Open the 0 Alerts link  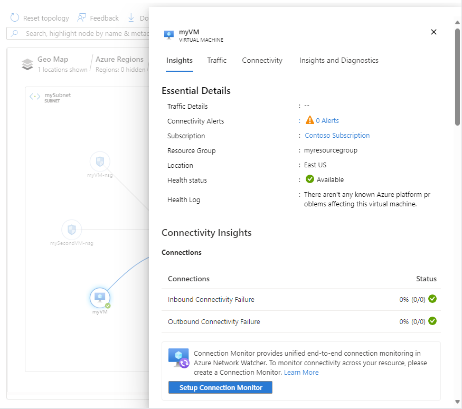327,121
